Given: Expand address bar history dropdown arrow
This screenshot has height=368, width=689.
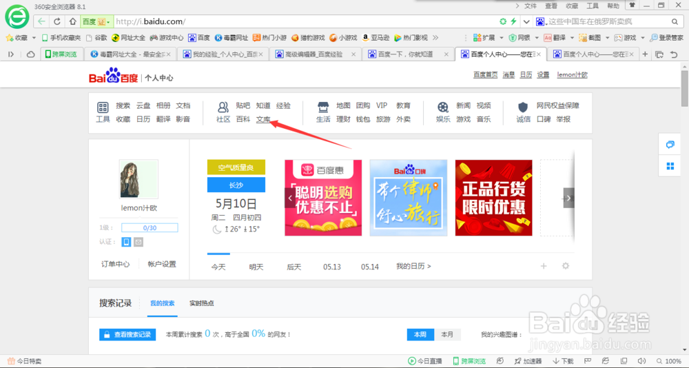Looking at the screenshot, I should click(526, 21).
